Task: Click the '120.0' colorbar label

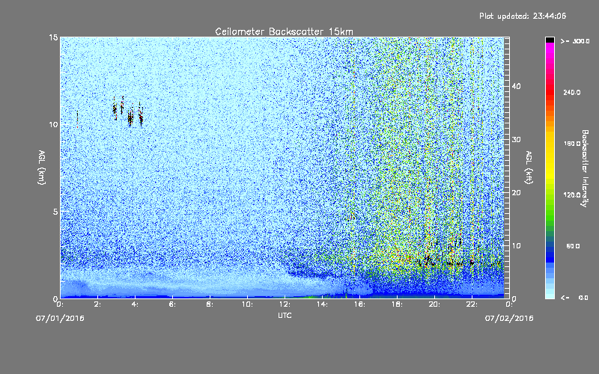Action: (572, 194)
